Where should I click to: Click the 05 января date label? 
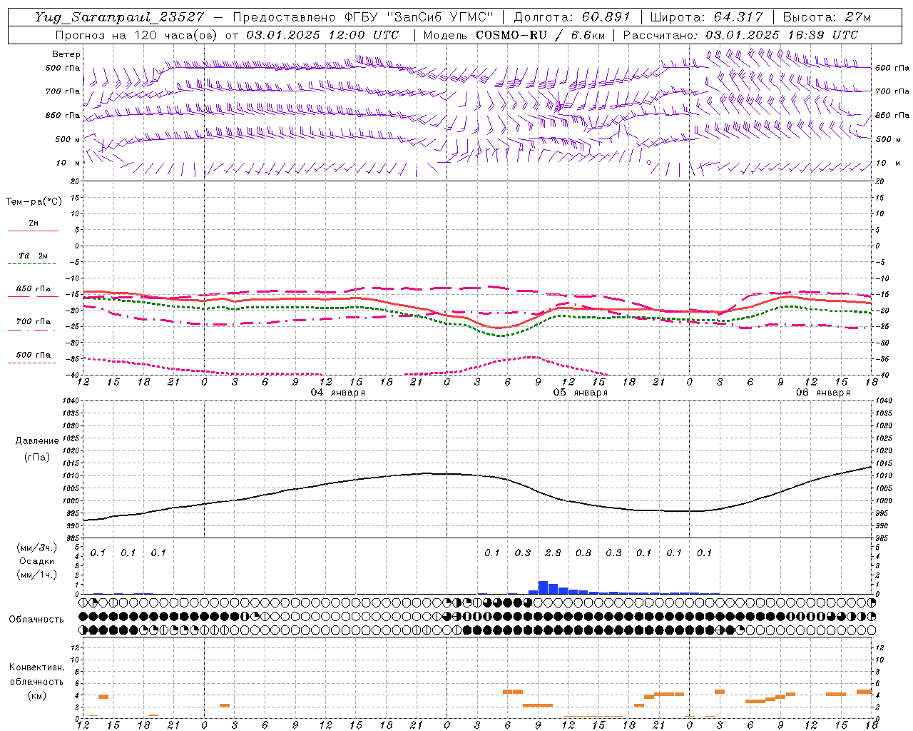click(581, 393)
